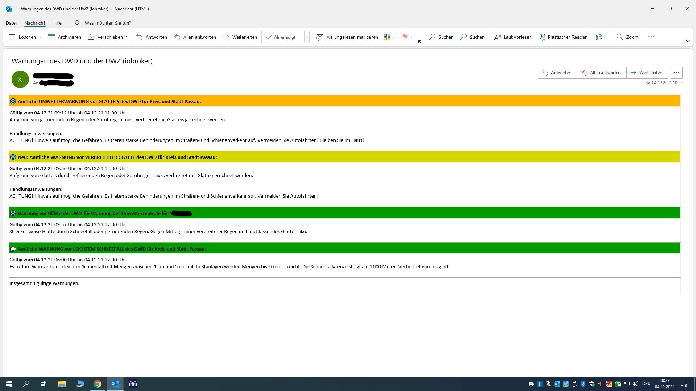Open the Verschieben move menu

pos(107,37)
